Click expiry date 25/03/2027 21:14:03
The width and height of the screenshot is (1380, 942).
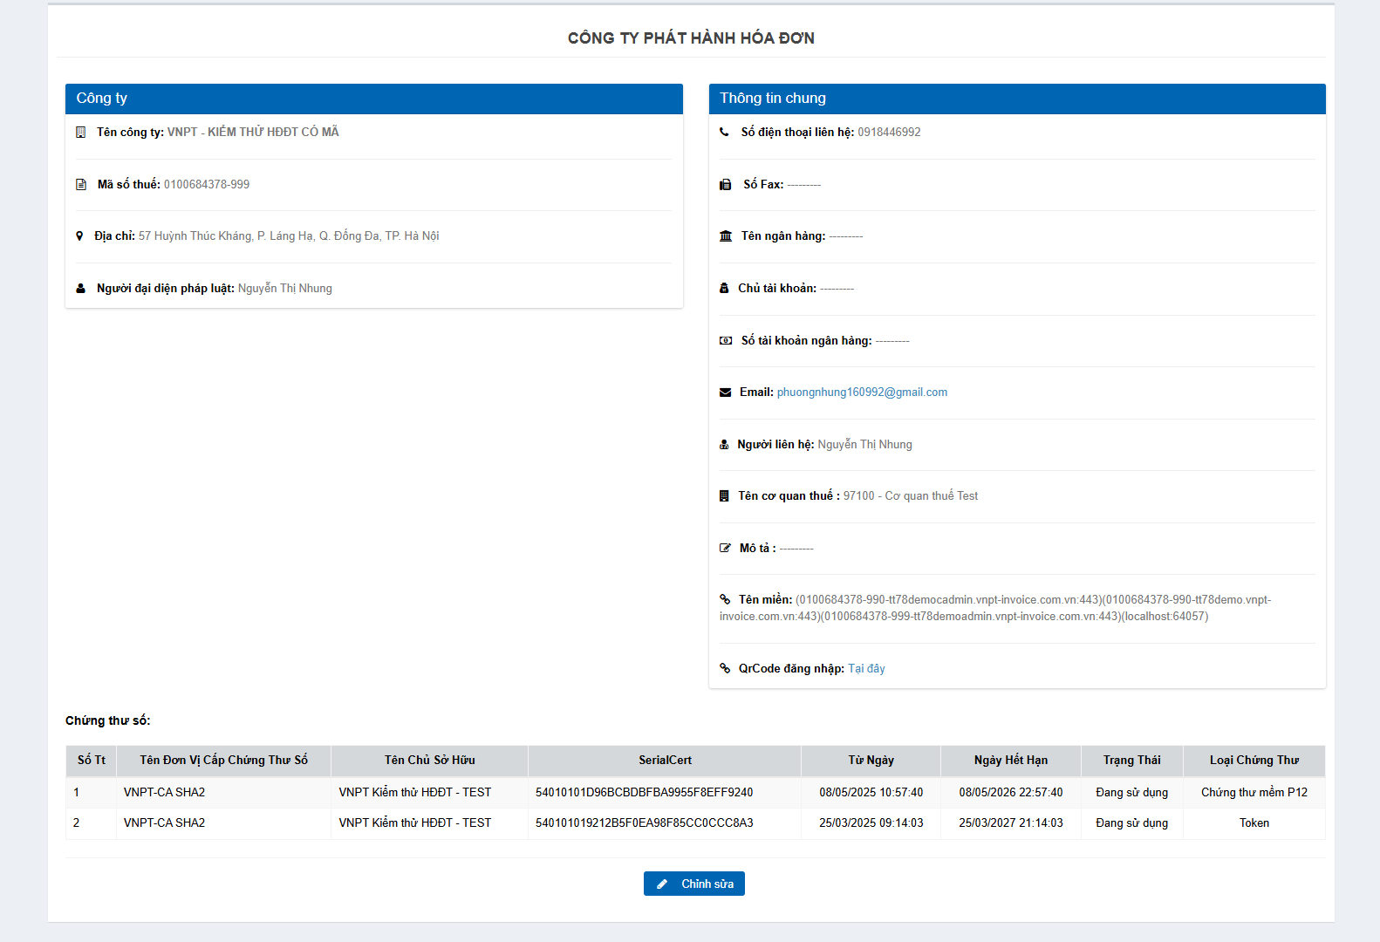click(x=1011, y=823)
